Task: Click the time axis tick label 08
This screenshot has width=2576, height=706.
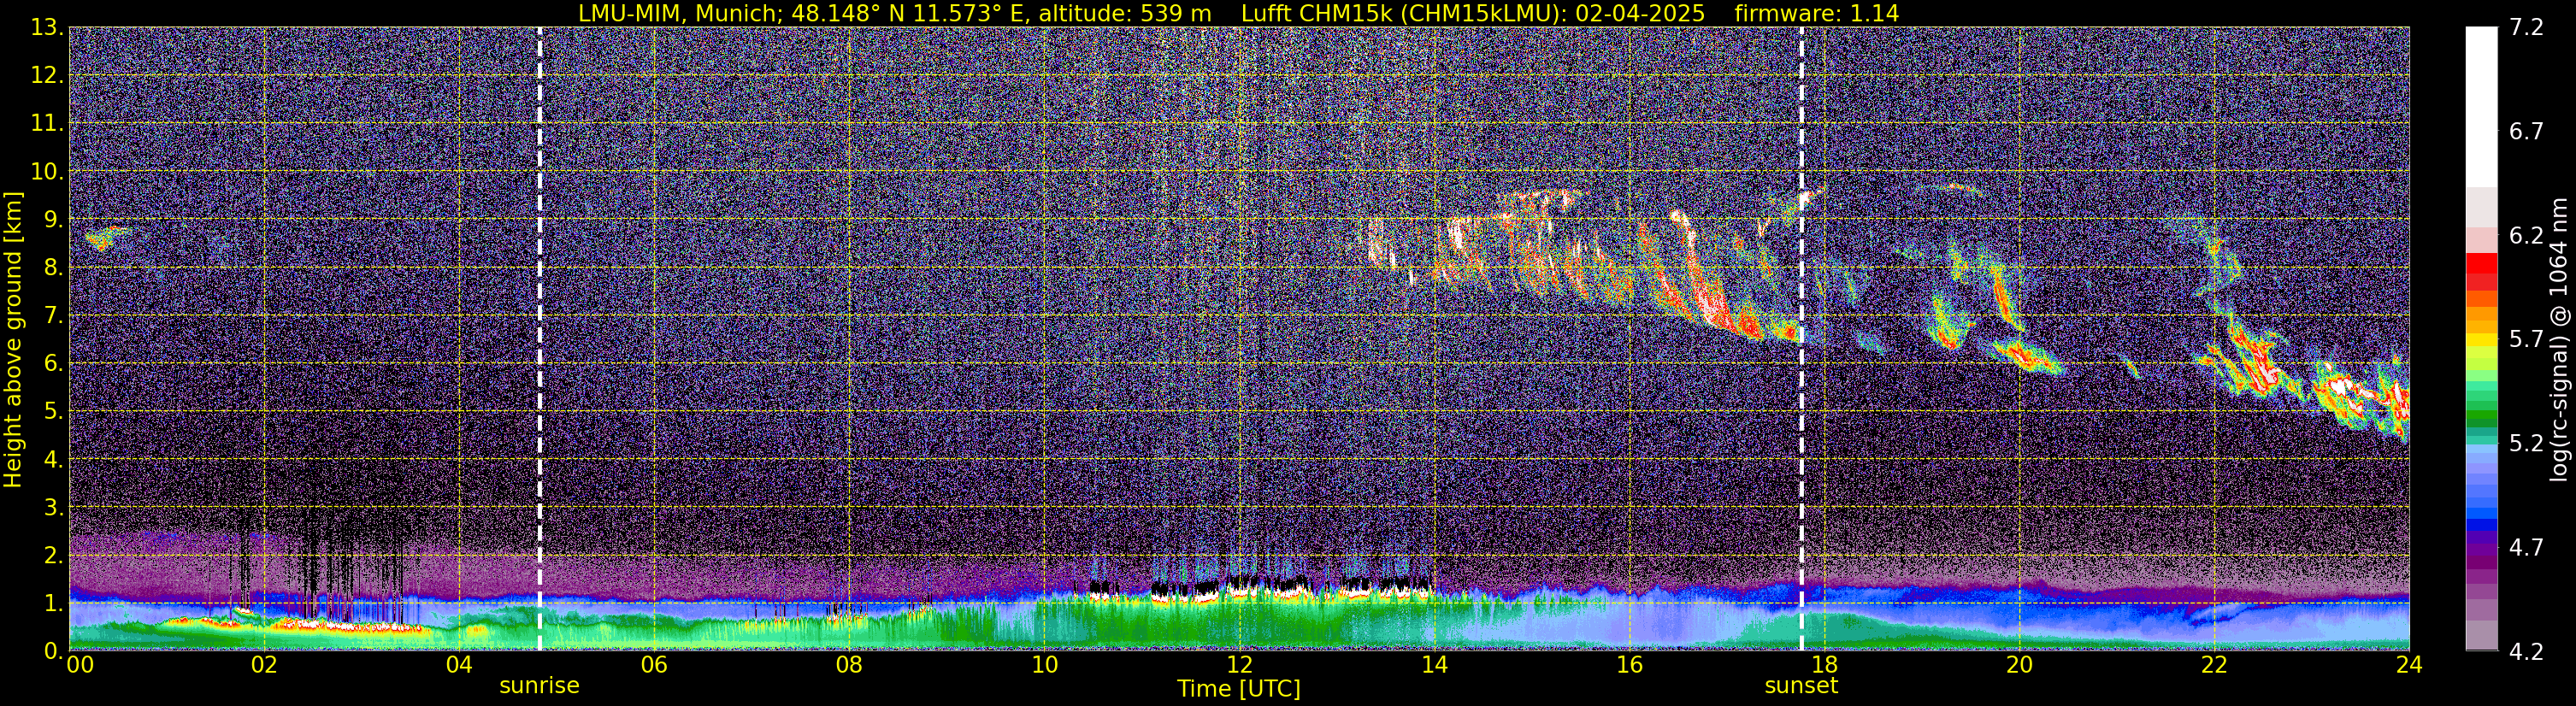Action: (848, 666)
